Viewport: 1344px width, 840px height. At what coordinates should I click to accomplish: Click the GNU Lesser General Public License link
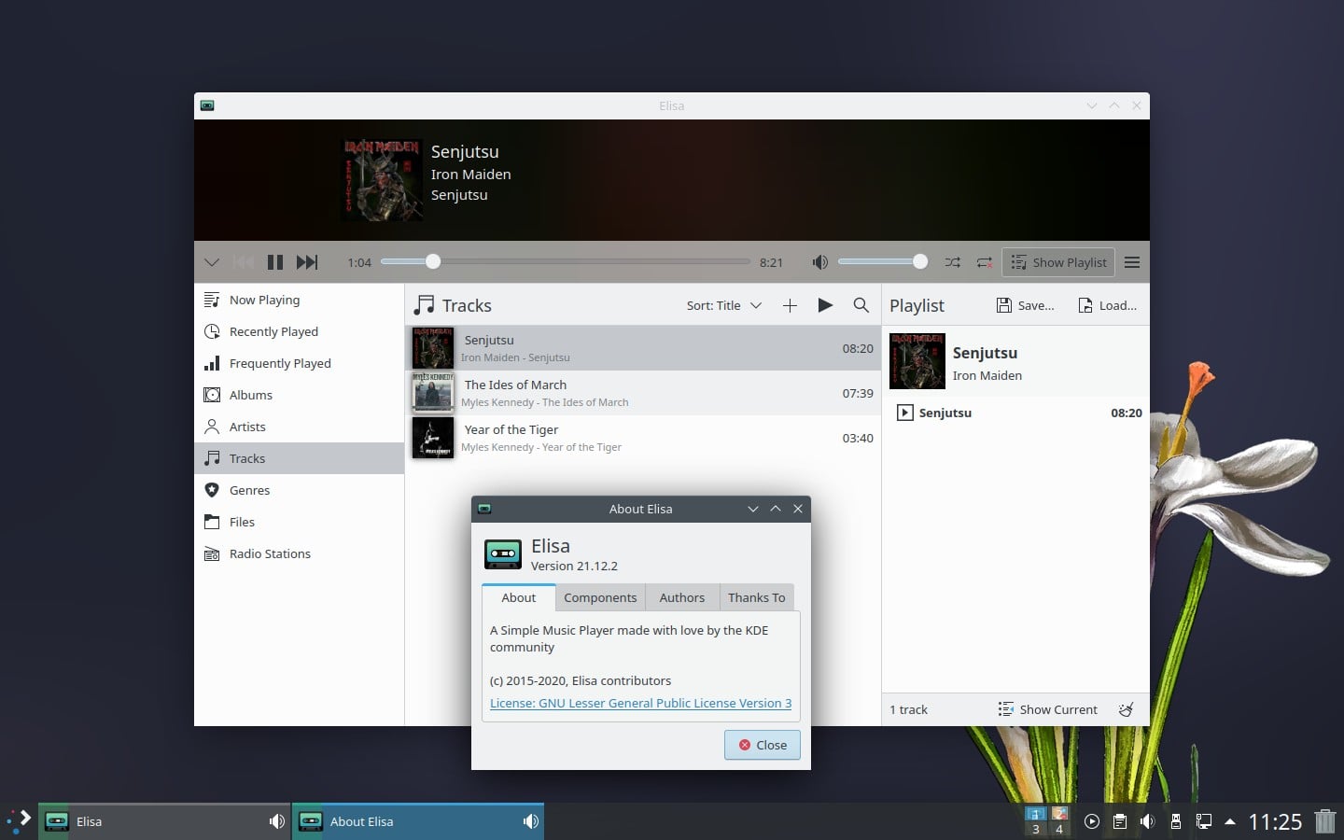(640, 703)
